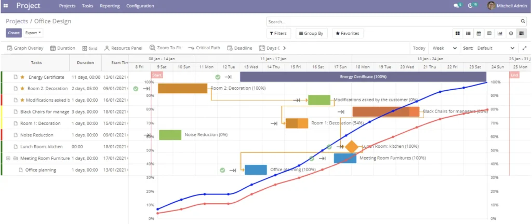Open the Reporting menu
Image resolution: width=532 pixels, height=224 pixels.
click(109, 6)
